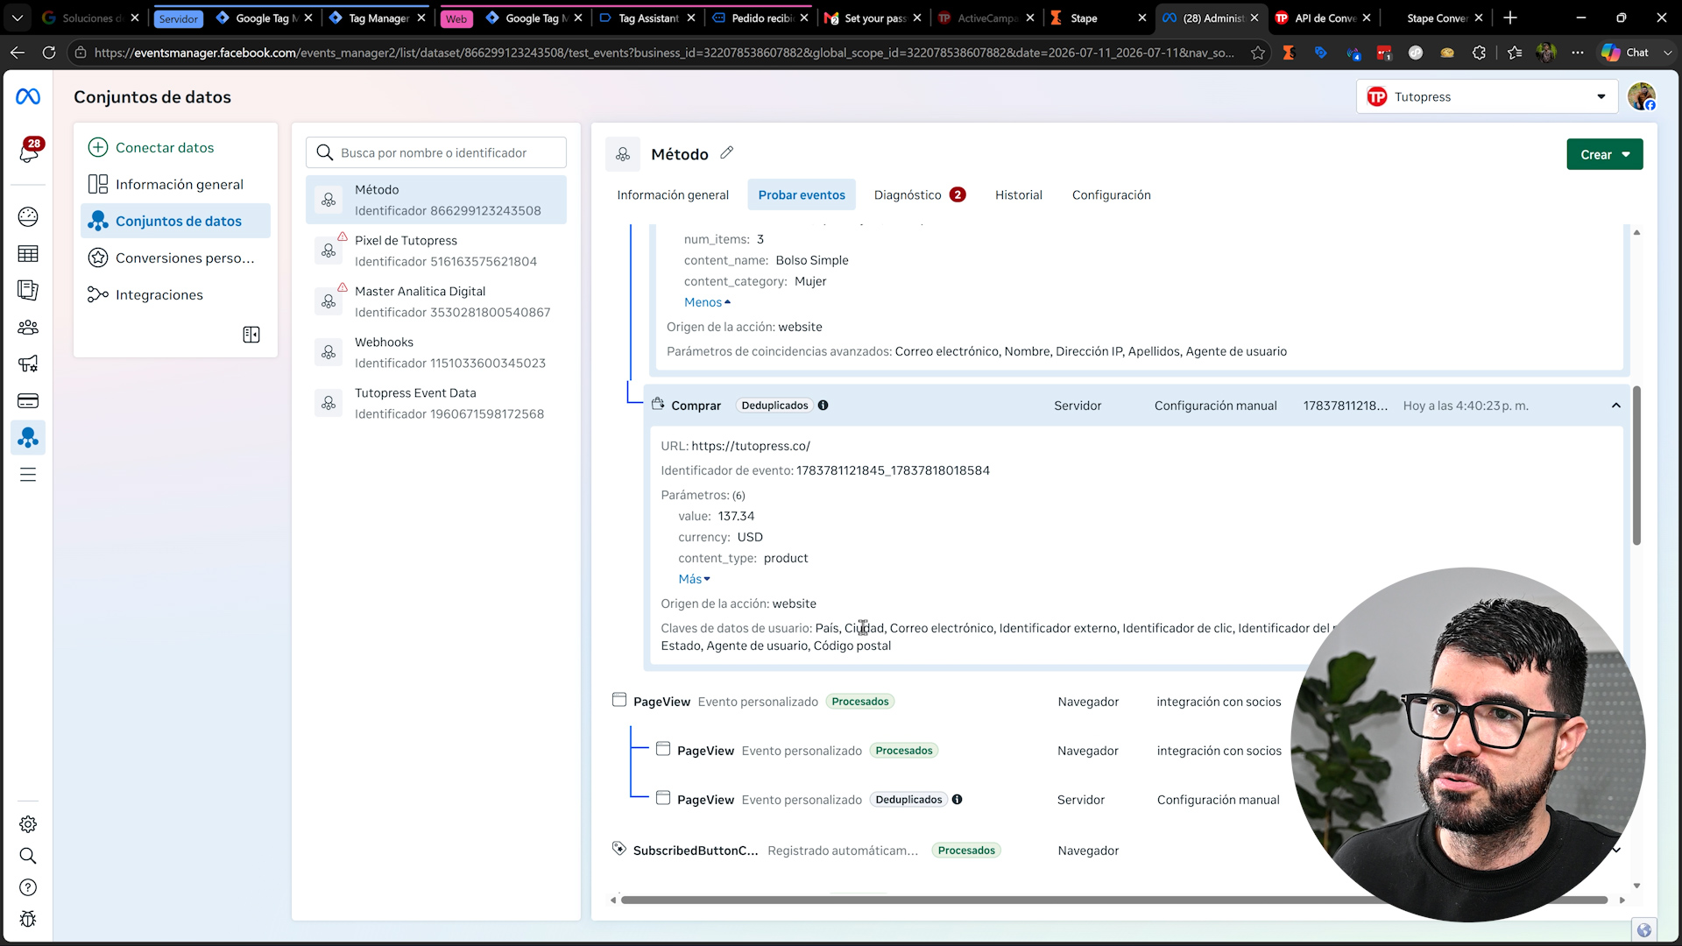1682x946 pixels.
Task: Click the SubscribedButtonClick event name
Action: pos(696,851)
